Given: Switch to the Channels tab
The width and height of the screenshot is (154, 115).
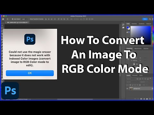Looking at the screenshot, I should click(x=135, y=75).
